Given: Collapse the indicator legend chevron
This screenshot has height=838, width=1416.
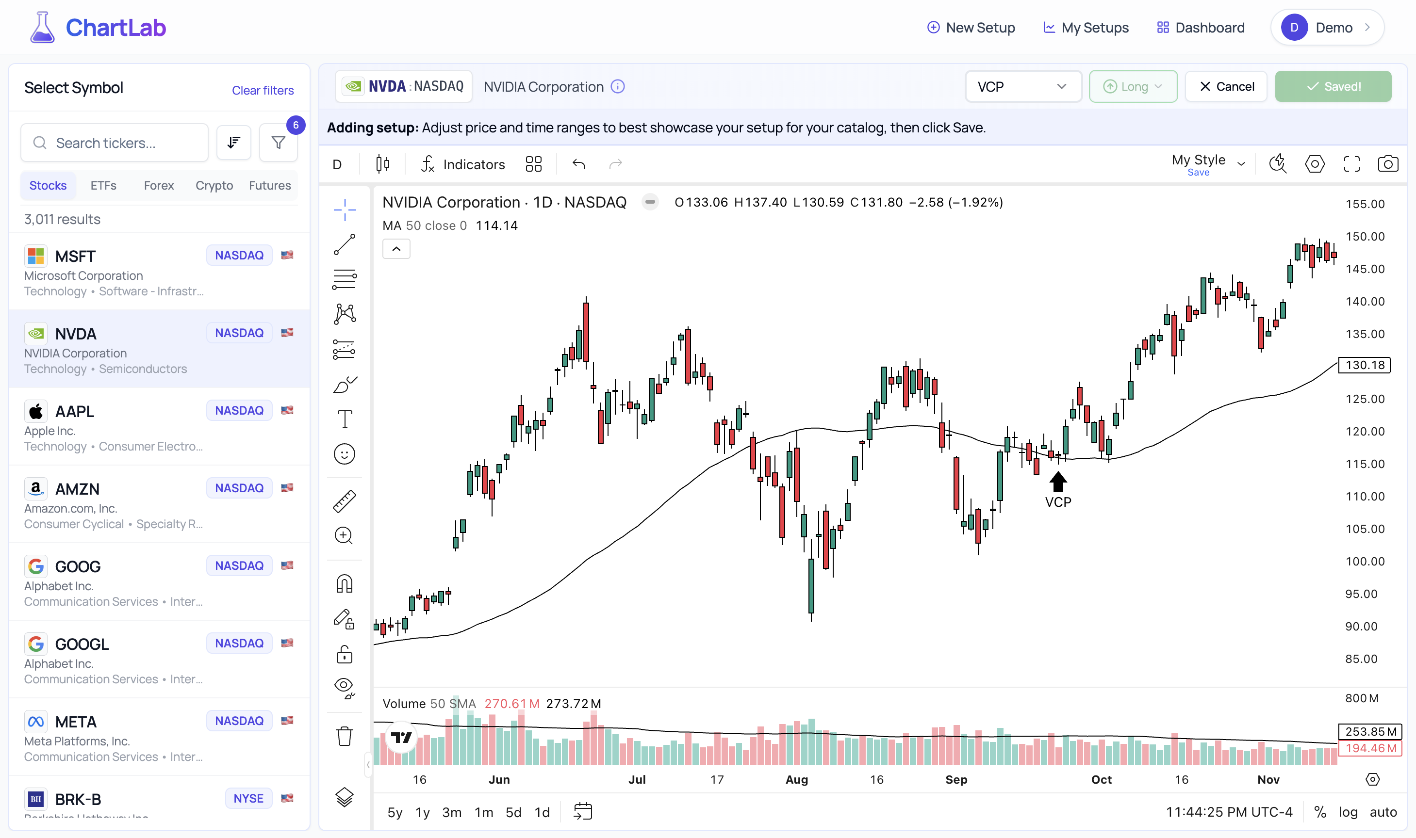Looking at the screenshot, I should (x=396, y=248).
